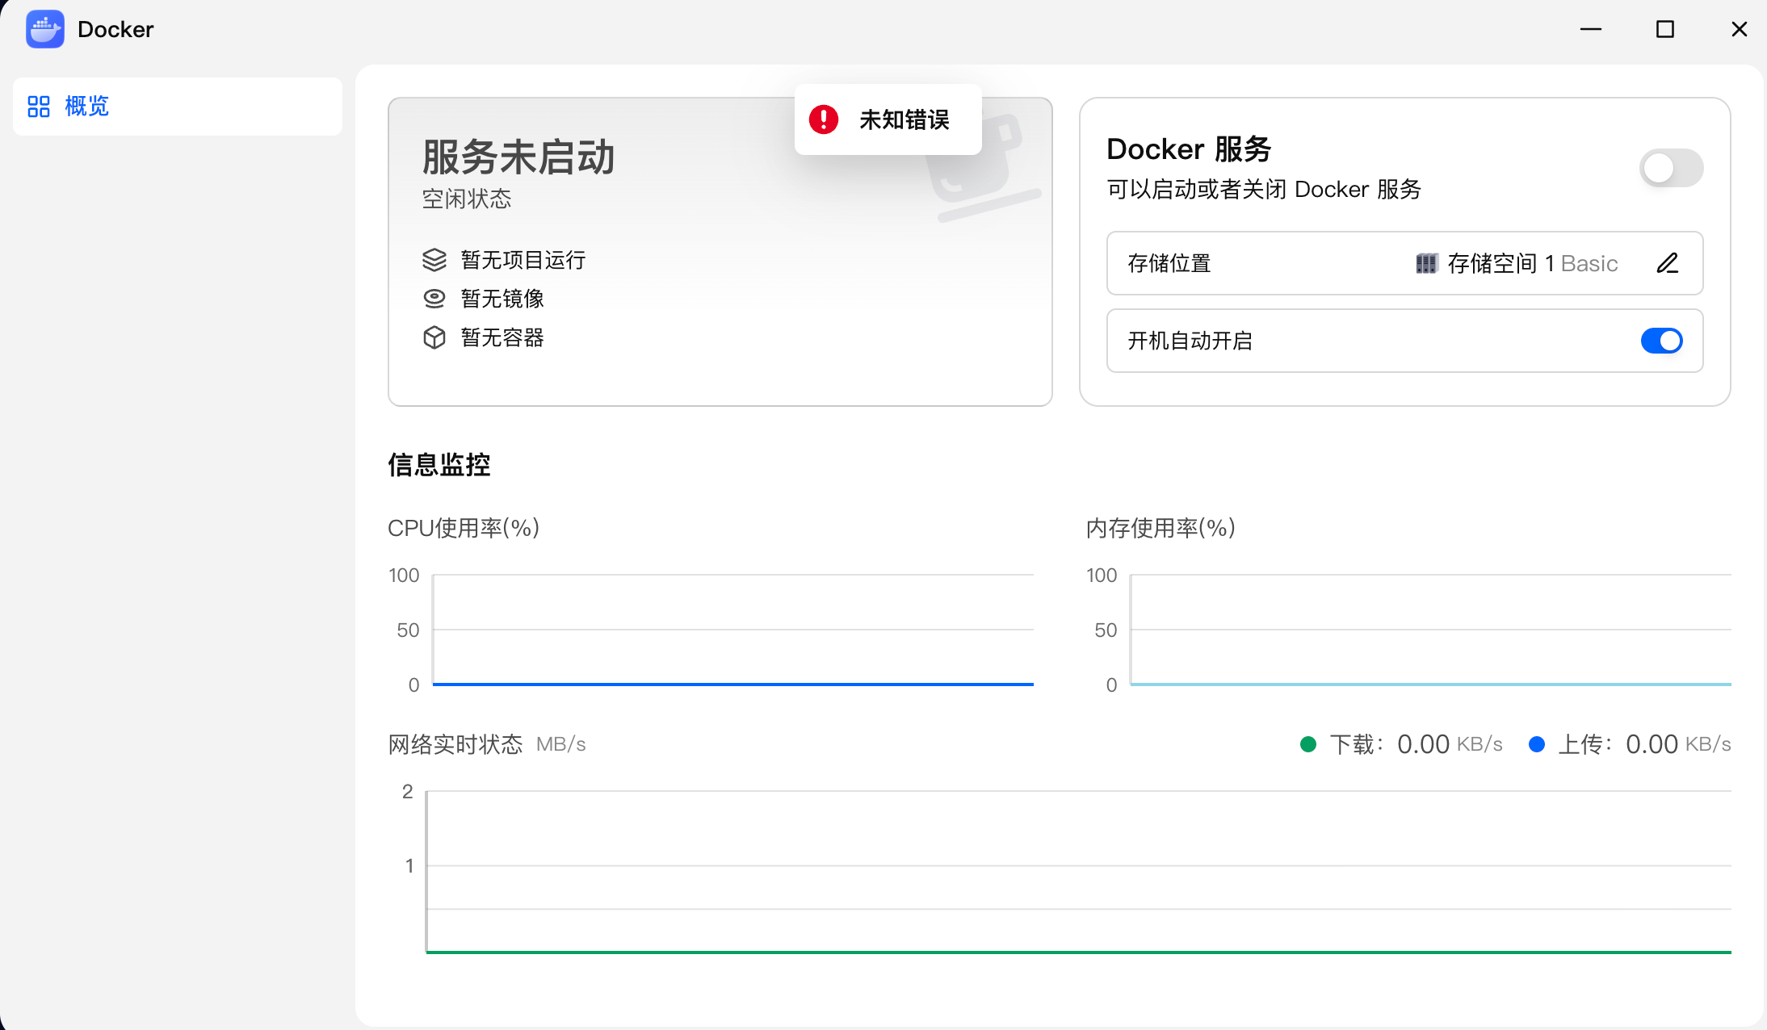Click the 开机自动开启 label
This screenshot has height=1030, width=1767.
[x=1190, y=341]
